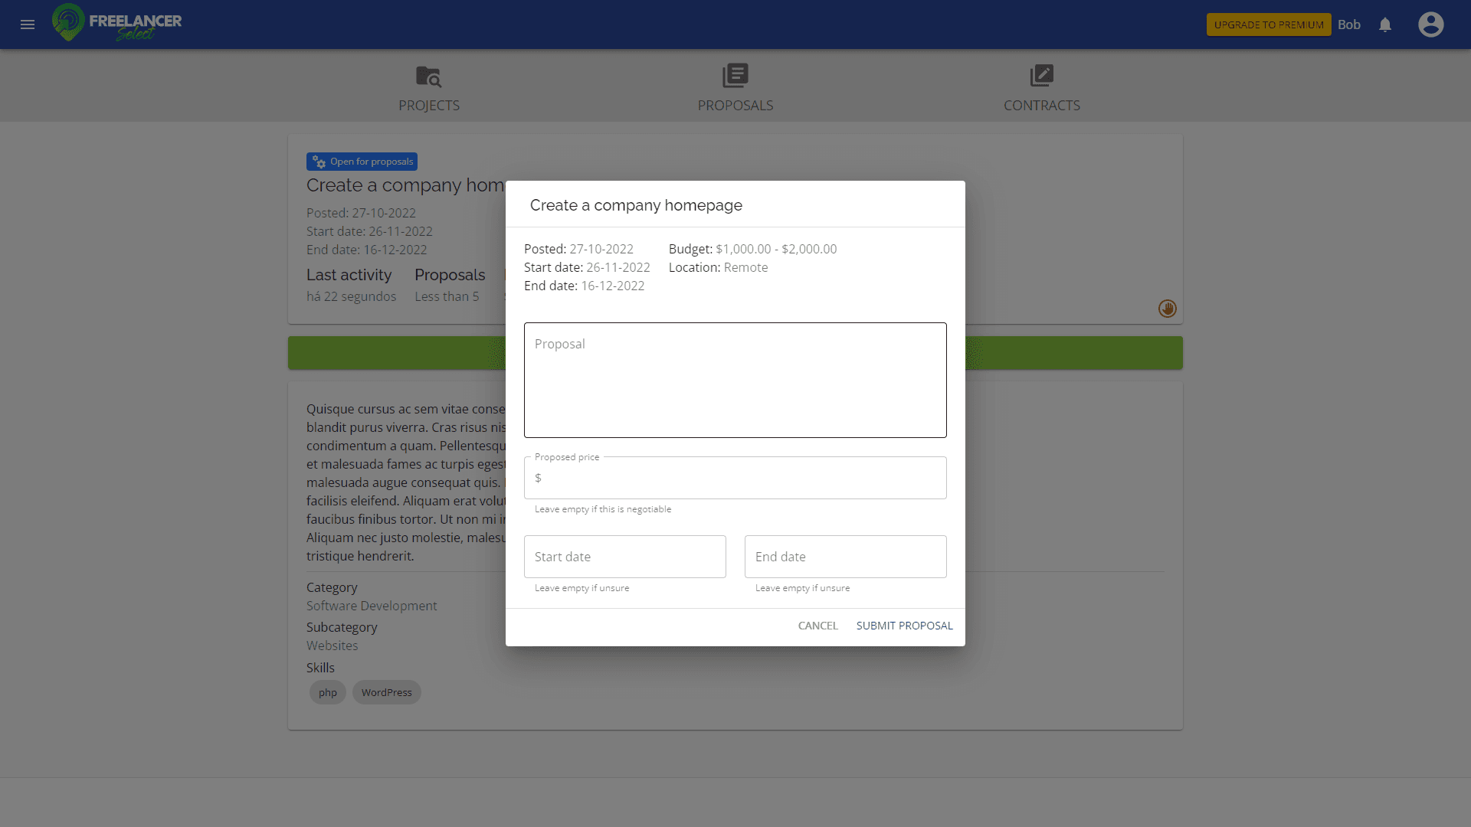Click dialog End date 16-12-2022
Screen dimensions: 1471x827
tap(613, 286)
